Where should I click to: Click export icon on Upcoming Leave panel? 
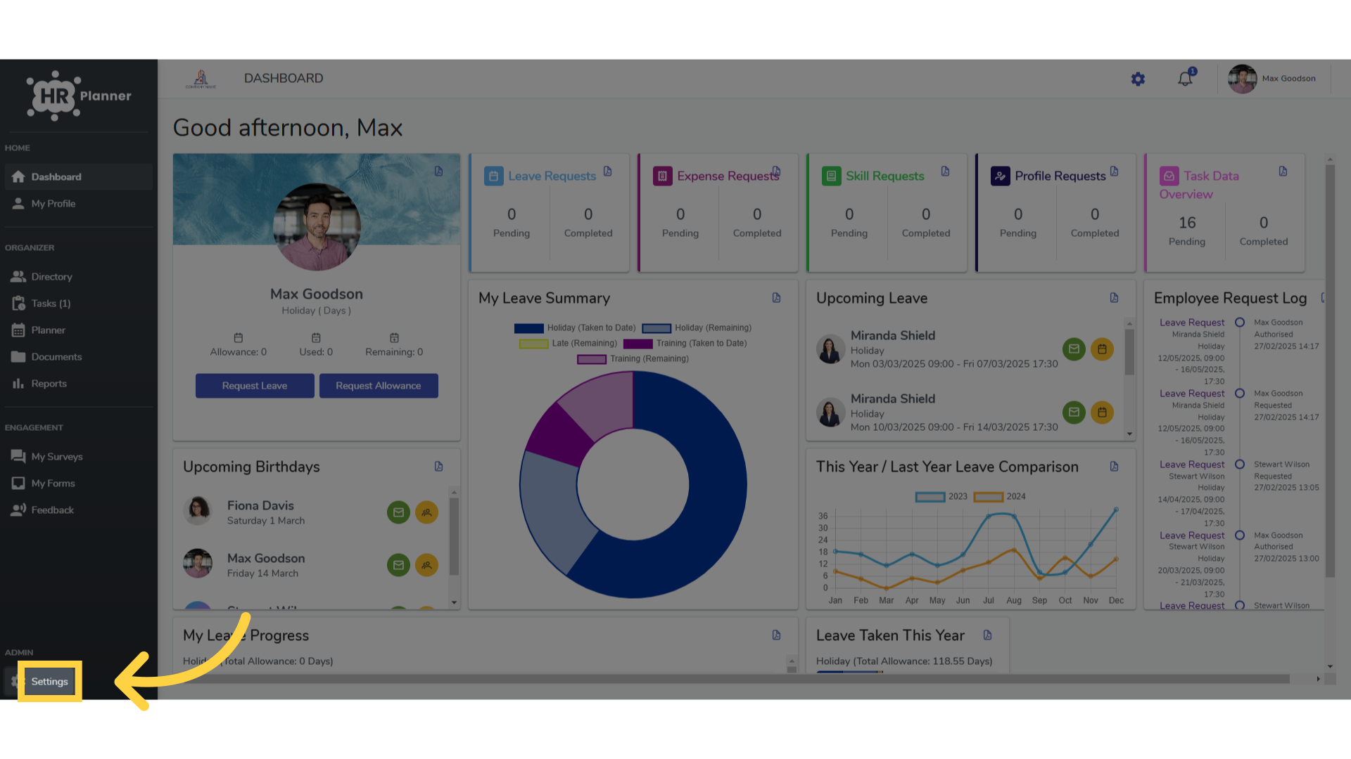pyautogui.click(x=1115, y=298)
